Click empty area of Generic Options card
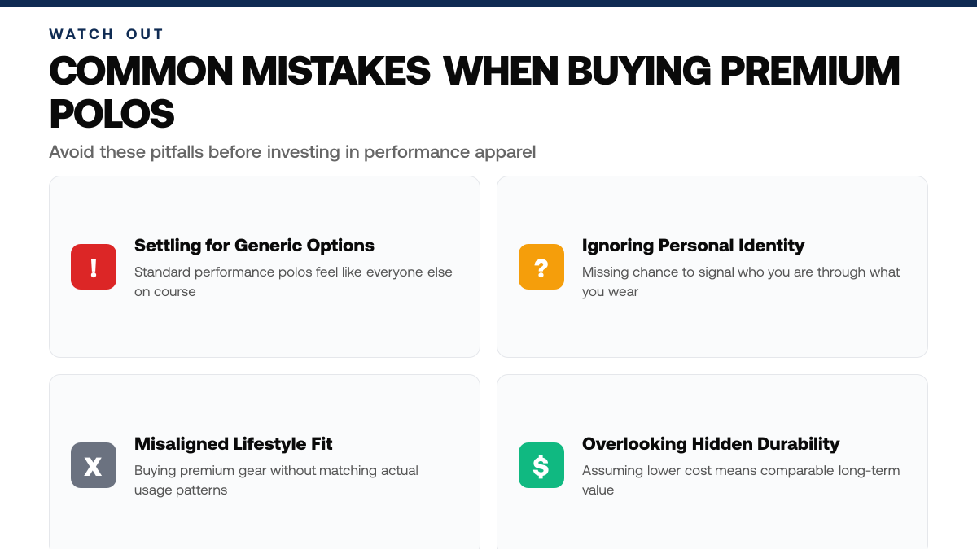Viewport: 977px width, 549px height. [265, 329]
